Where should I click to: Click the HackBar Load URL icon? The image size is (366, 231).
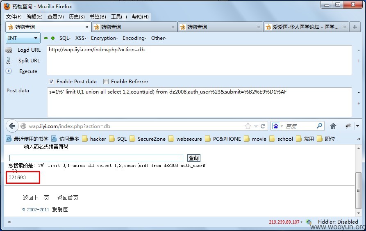[x=9, y=50]
